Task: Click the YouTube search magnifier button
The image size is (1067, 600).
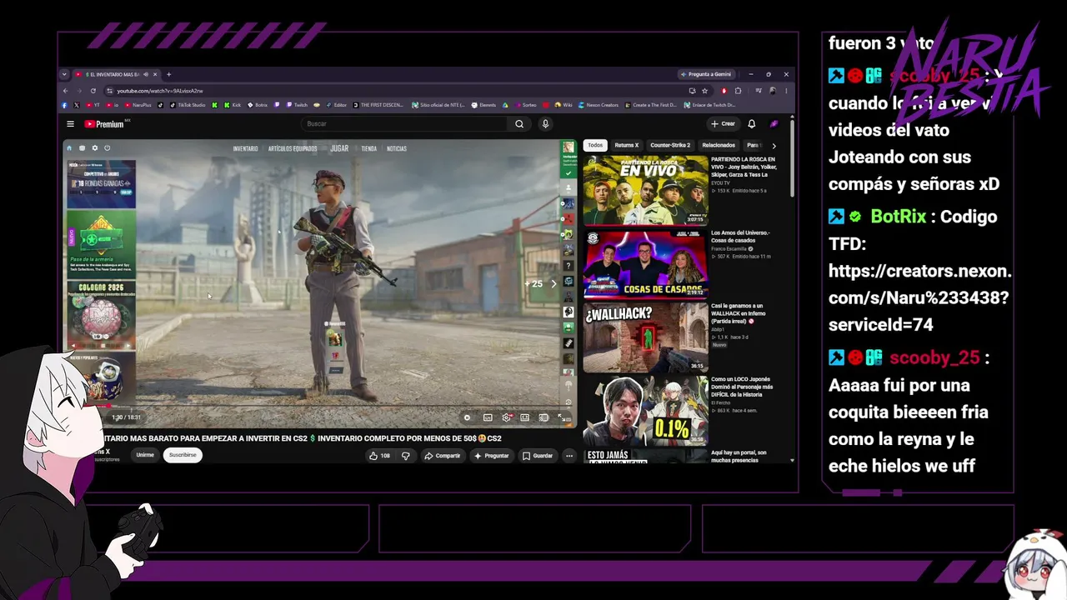Action: click(x=519, y=124)
